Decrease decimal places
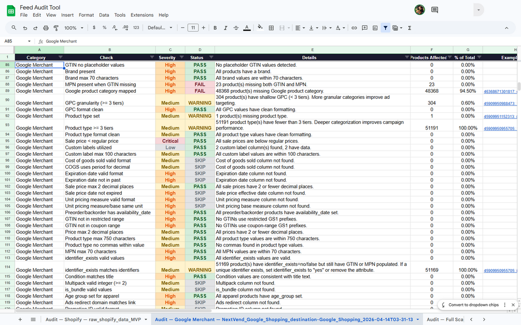521x325 pixels. point(115,28)
